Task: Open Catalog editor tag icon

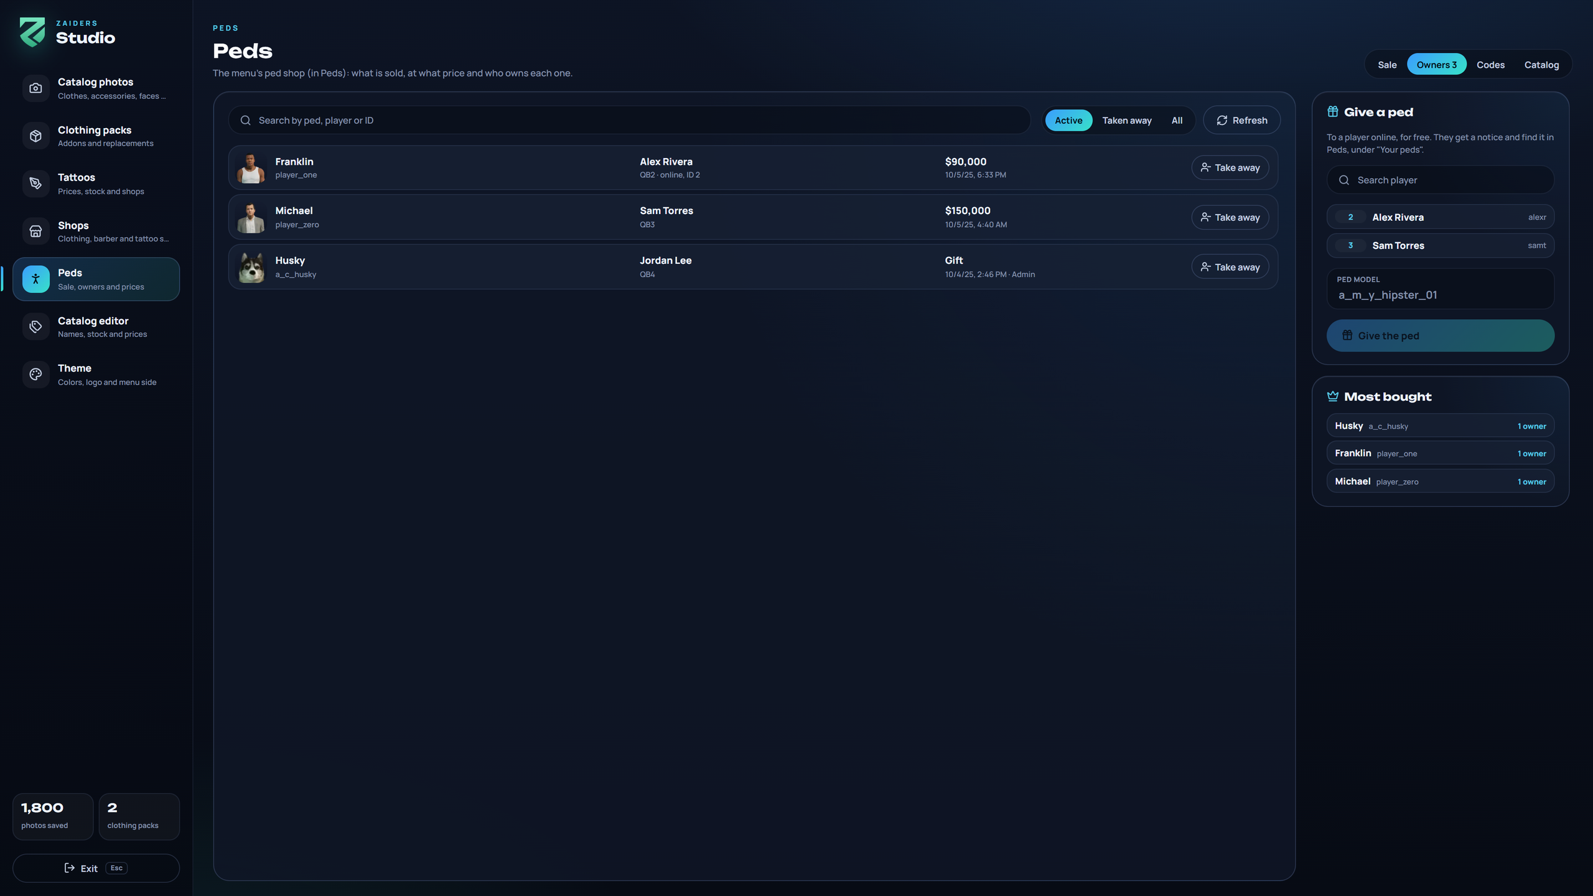Action: tap(35, 327)
